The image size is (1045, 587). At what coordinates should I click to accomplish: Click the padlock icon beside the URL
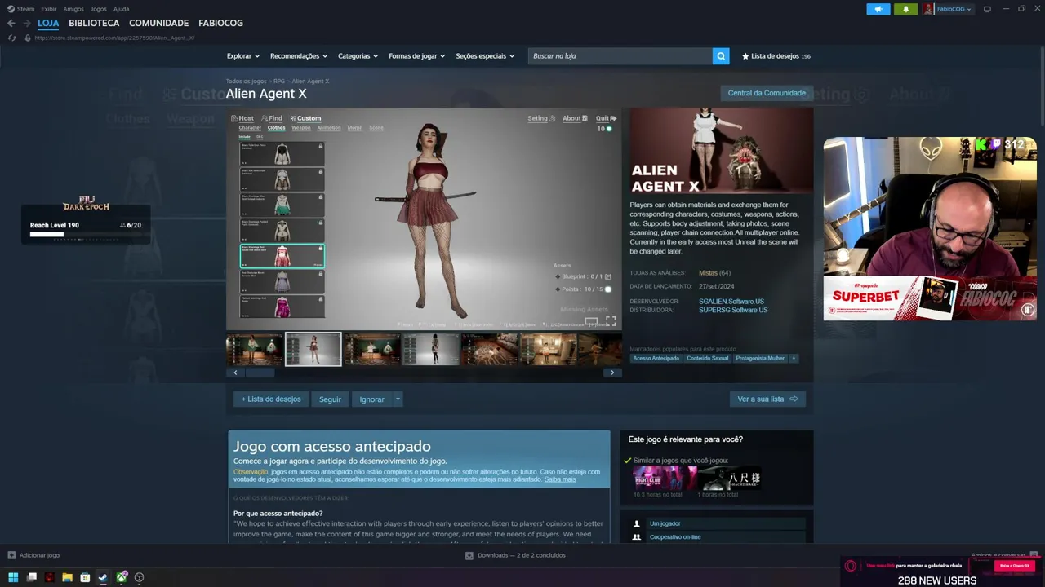[x=28, y=38]
